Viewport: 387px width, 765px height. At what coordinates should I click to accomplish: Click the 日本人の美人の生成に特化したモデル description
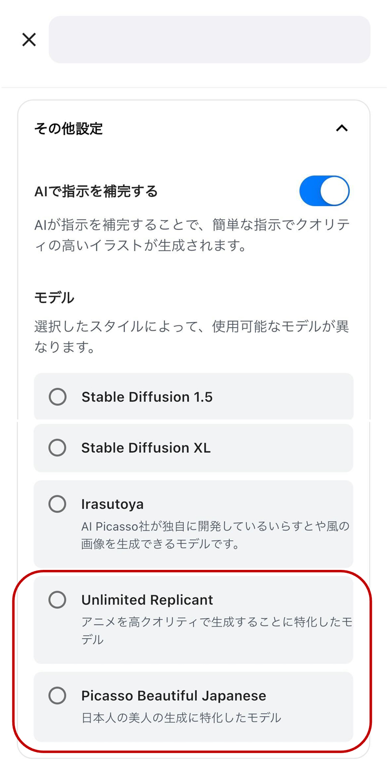point(181,718)
